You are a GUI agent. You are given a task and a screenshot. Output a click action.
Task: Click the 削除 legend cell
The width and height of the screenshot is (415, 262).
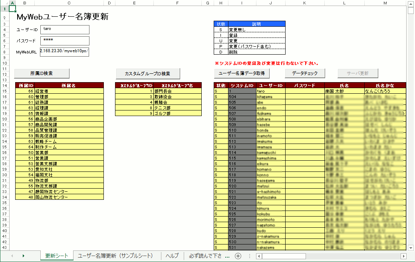257,52
